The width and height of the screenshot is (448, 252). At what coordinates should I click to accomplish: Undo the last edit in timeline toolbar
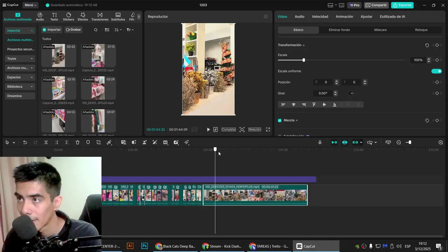click(25, 142)
